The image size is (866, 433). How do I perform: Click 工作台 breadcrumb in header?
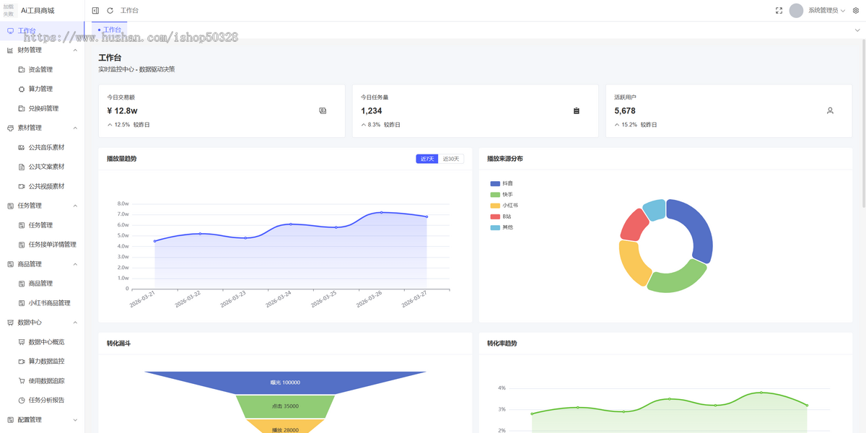(x=129, y=11)
